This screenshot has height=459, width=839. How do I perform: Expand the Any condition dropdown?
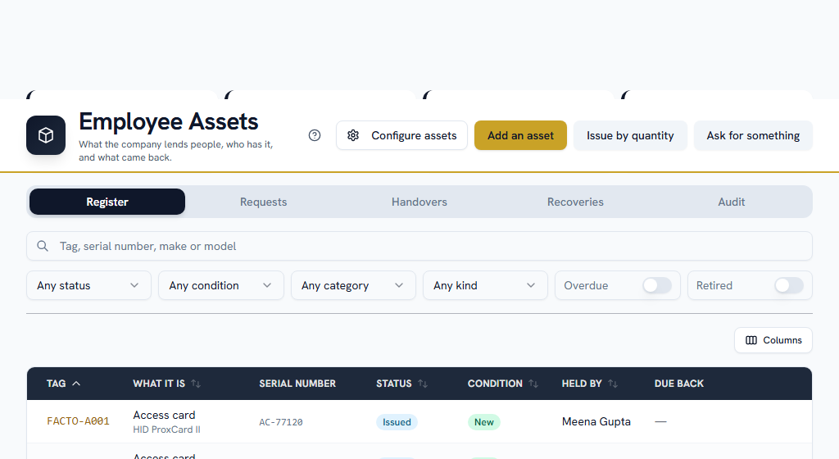coord(221,286)
